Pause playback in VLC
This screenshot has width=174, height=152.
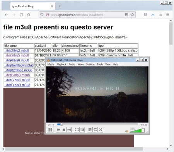(50, 130)
